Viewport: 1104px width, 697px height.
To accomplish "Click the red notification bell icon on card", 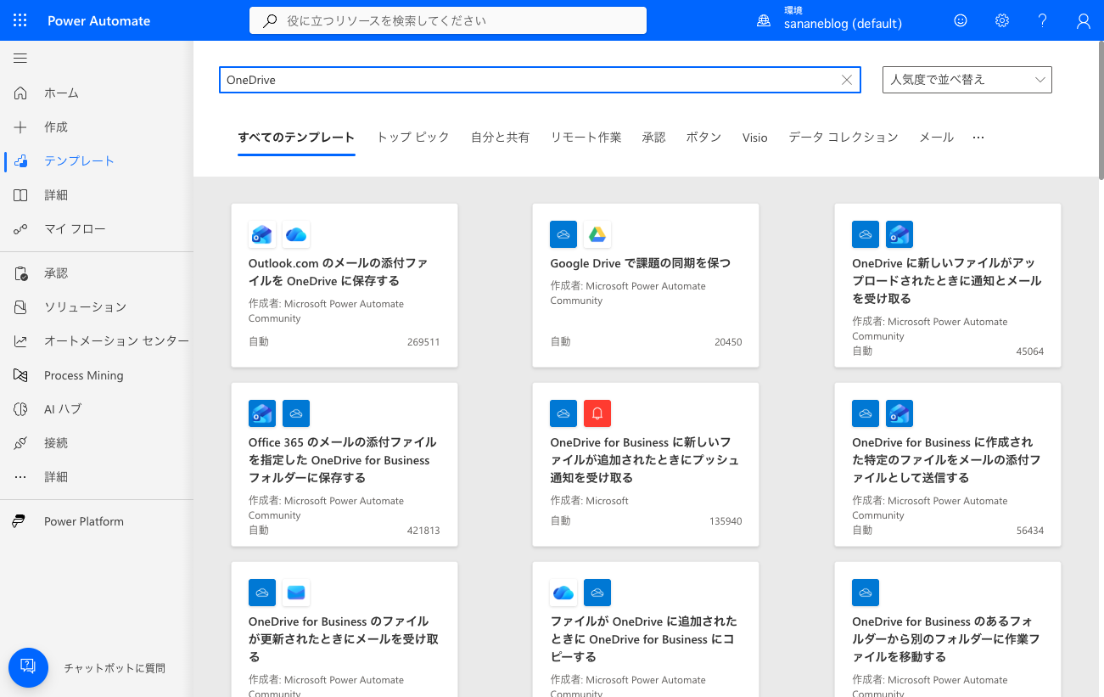I will [597, 413].
